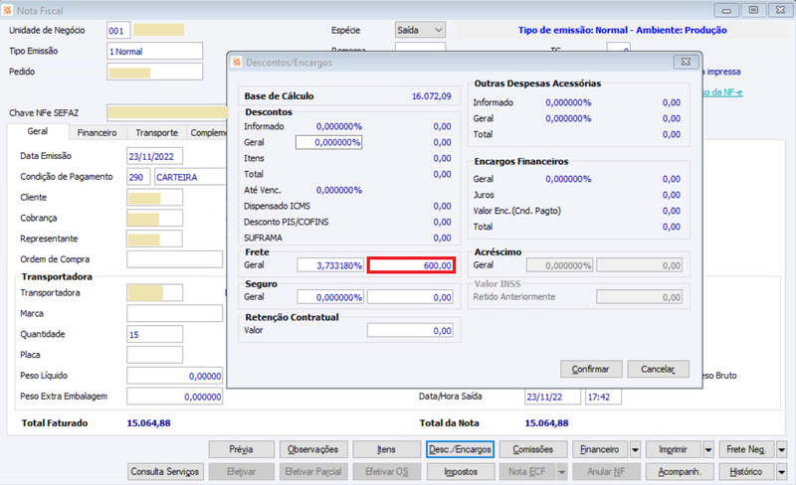Click the Descontos Geral percentage field
Viewport: 796px width, 485px height.
(329, 142)
